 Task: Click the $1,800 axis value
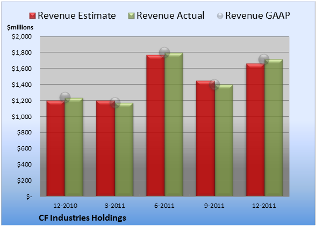(x=21, y=52)
